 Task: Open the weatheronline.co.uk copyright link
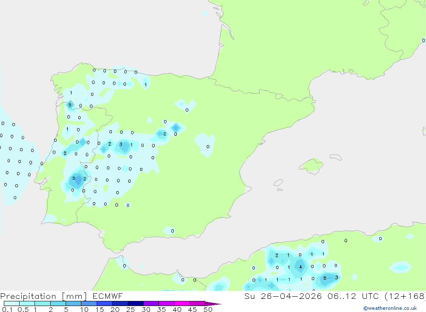click(390, 308)
